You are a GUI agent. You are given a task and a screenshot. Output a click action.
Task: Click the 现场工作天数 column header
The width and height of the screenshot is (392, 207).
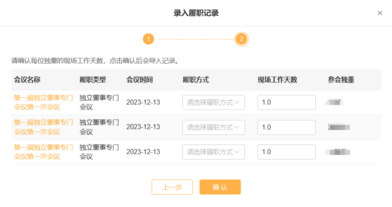pyautogui.click(x=277, y=80)
